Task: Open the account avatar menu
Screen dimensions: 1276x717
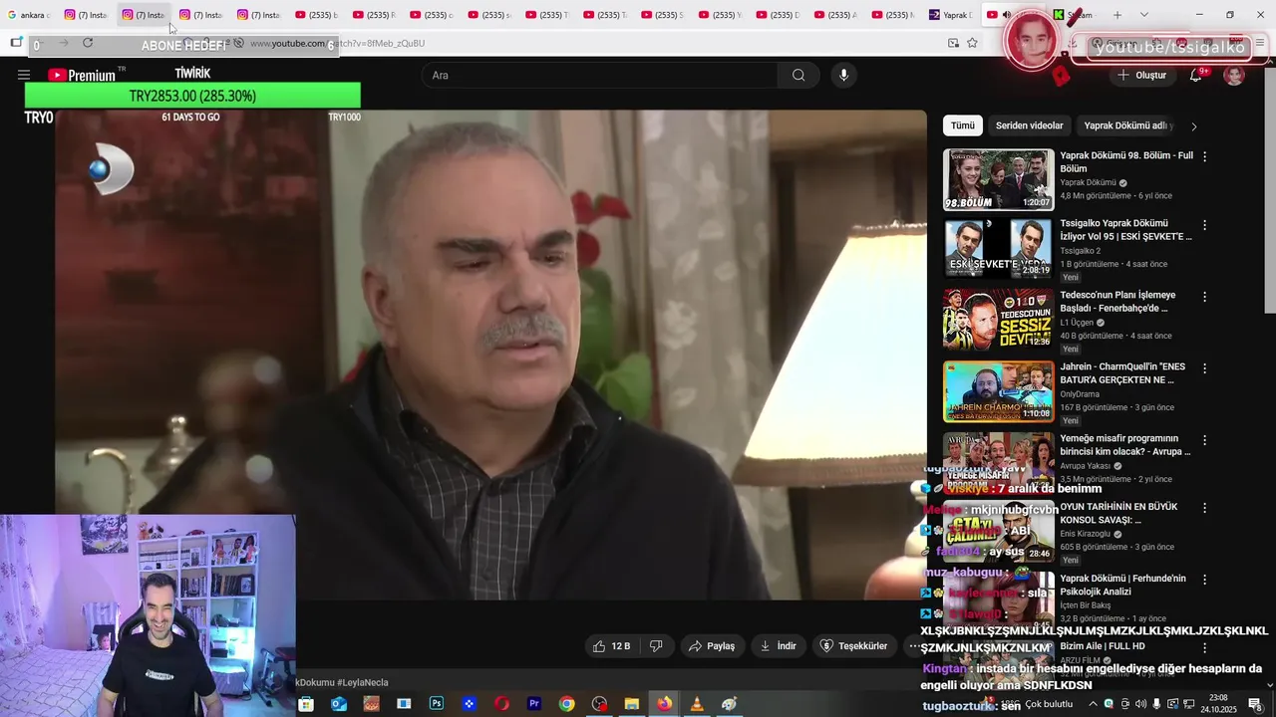Action: pyautogui.click(x=1234, y=76)
